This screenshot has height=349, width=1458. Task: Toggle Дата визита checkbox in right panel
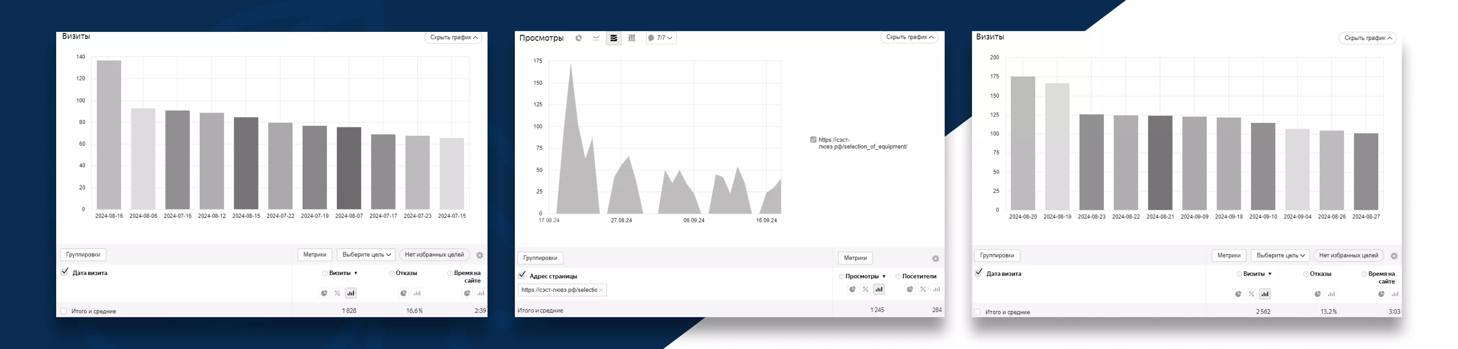click(x=978, y=273)
